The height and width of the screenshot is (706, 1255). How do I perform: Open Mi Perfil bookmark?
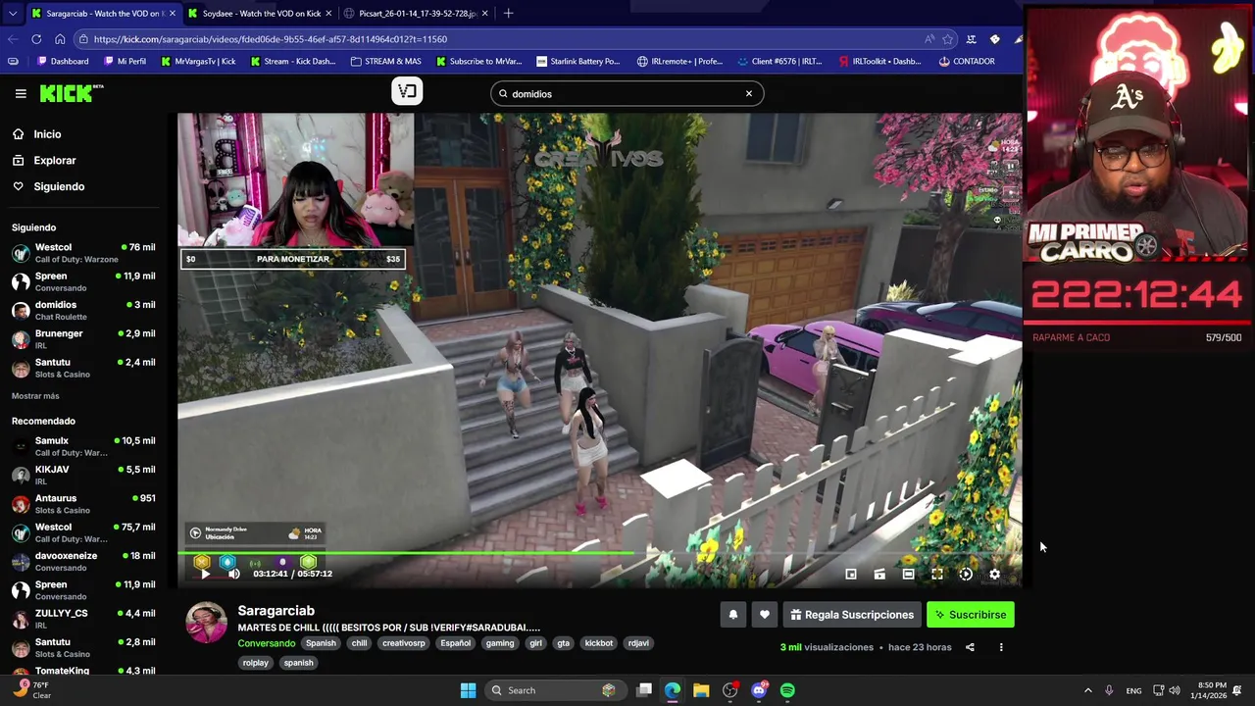124,61
